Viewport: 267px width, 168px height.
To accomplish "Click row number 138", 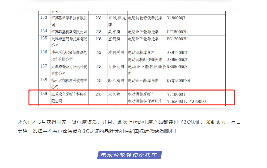I will coord(44,80).
